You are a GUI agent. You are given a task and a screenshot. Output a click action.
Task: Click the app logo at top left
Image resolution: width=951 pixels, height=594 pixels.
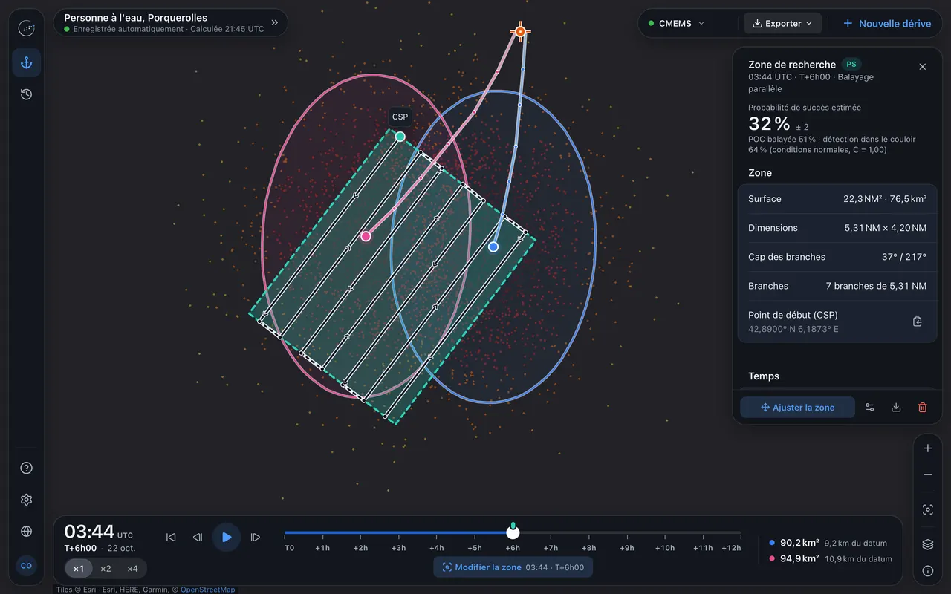tap(26, 28)
